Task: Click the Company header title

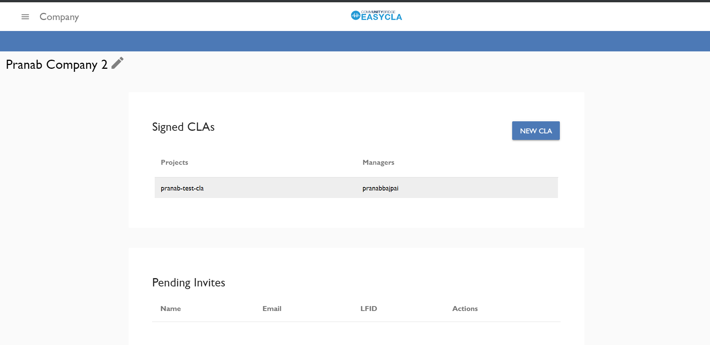Action: [59, 17]
